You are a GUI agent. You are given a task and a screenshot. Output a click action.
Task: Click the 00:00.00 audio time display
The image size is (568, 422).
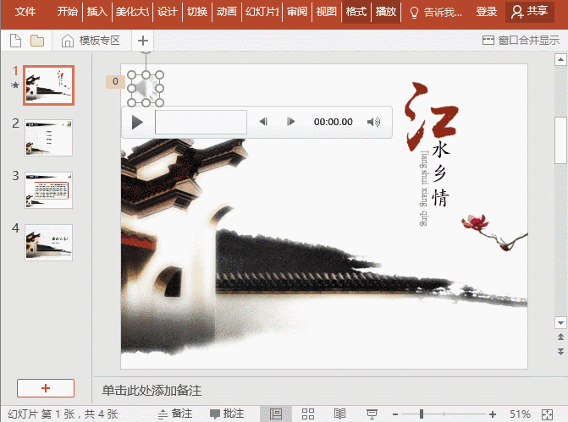tap(334, 122)
